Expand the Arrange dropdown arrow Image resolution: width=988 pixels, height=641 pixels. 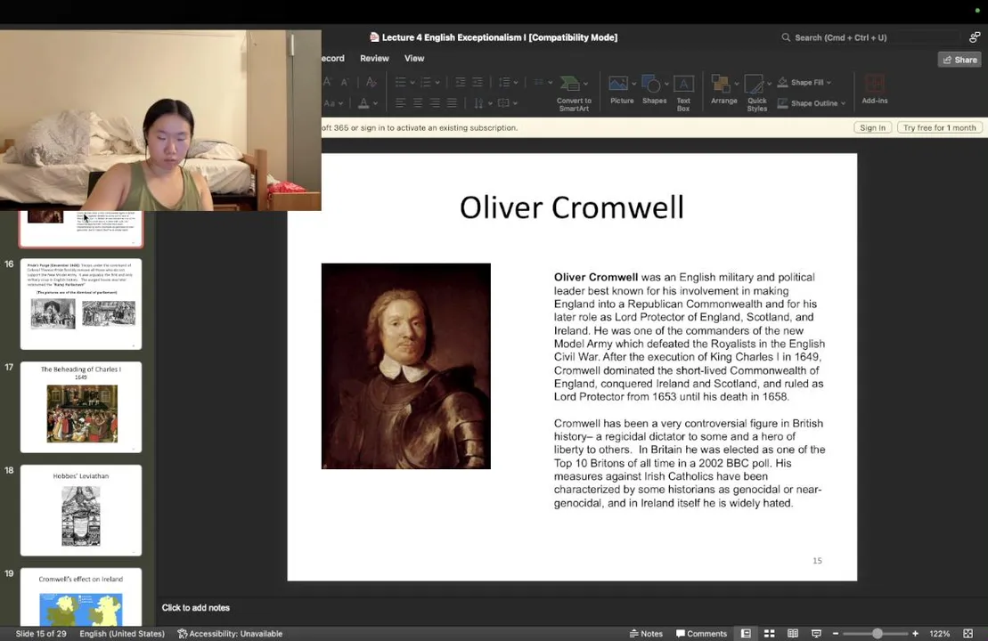tap(737, 83)
